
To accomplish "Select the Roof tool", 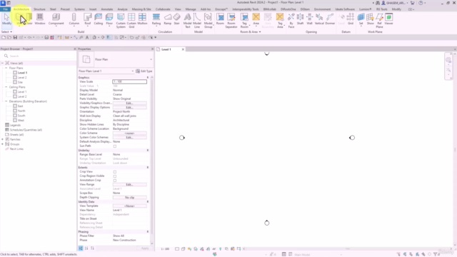I will [87, 19].
